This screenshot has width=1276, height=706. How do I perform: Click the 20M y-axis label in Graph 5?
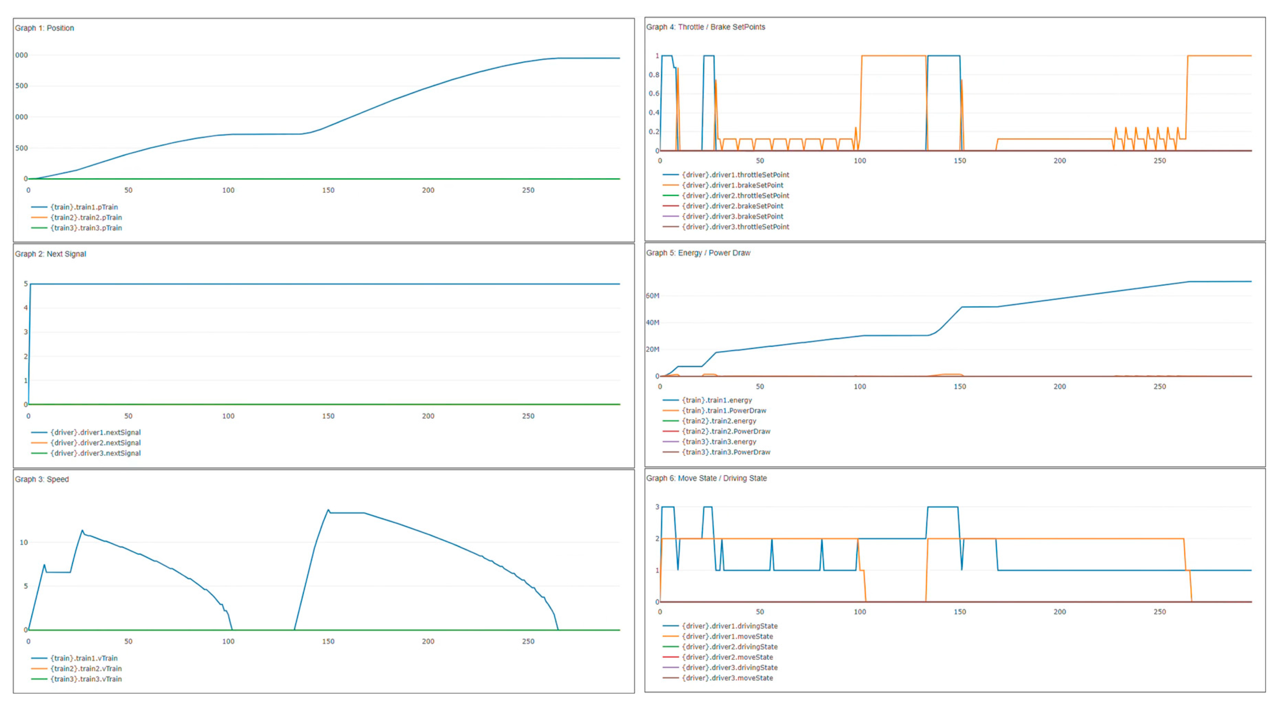(x=653, y=349)
